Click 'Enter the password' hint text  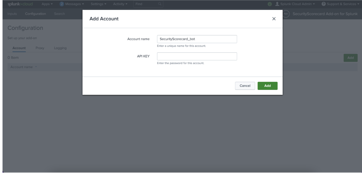pos(180,63)
